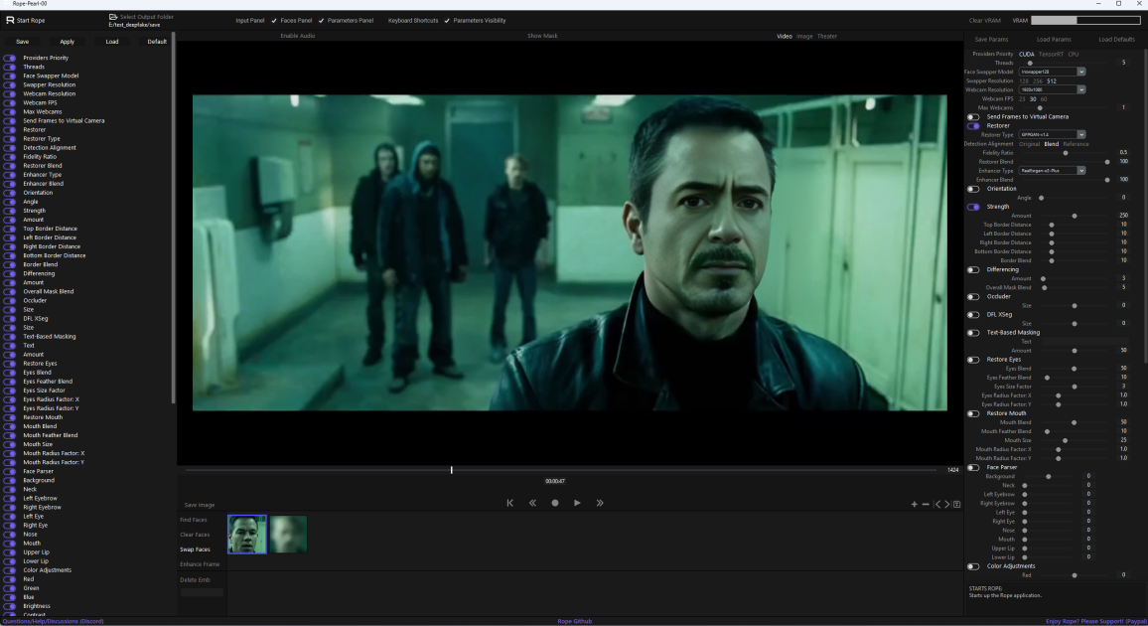Image resolution: width=1148 pixels, height=626 pixels.
Task: Enable the Orientation switch
Action: pos(973,189)
